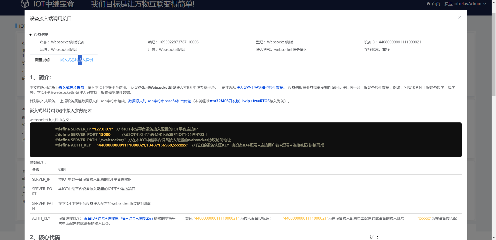This screenshot has width=496, height=240.
Task: Click the IOT中继宝盒 cube logo icon
Action: click(x=25, y=4)
